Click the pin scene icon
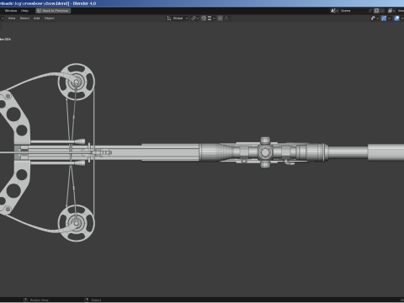Screen dimensions: 404x303 [370, 11]
